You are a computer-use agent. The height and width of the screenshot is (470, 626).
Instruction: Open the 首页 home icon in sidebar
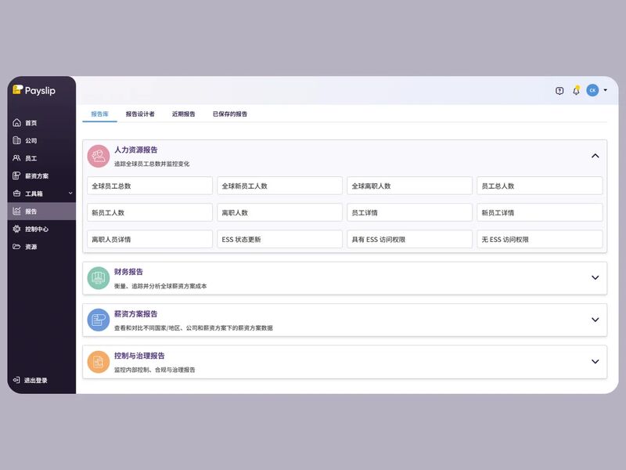tap(17, 122)
